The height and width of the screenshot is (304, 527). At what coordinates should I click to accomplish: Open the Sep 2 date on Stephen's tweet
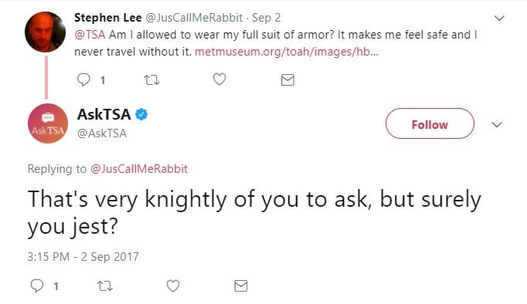point(266,18)
